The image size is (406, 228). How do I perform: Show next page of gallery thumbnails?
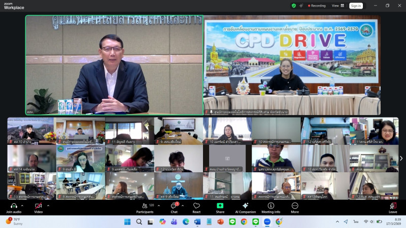pos(401,159)
